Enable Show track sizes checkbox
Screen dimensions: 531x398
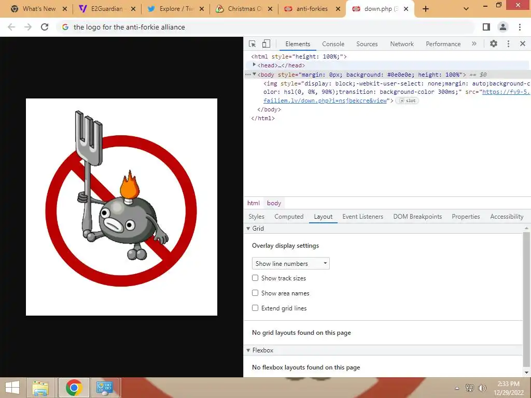tap(255, 278)
